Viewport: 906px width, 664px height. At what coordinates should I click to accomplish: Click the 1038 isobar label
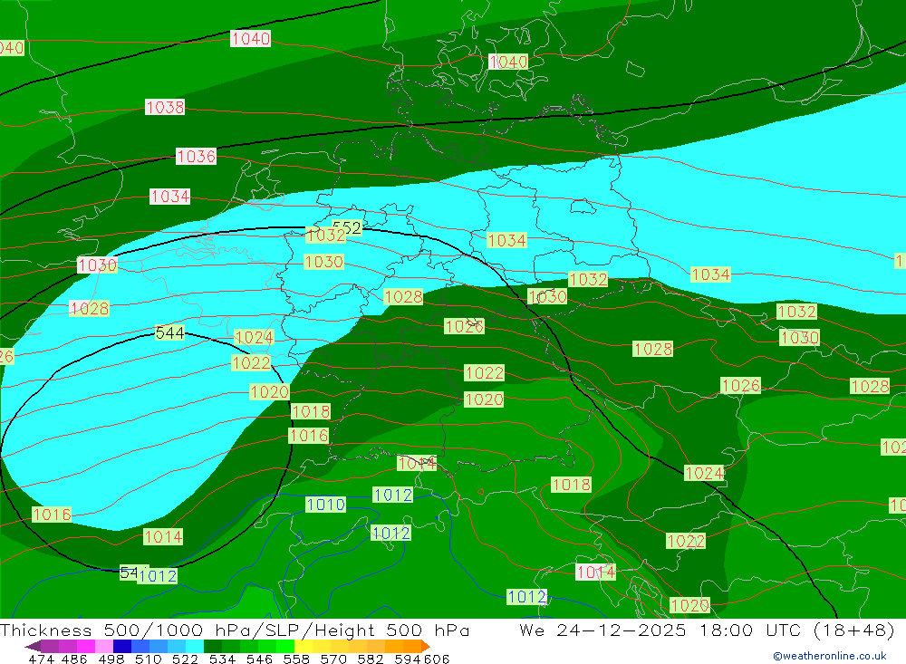[x=165, y=107]
